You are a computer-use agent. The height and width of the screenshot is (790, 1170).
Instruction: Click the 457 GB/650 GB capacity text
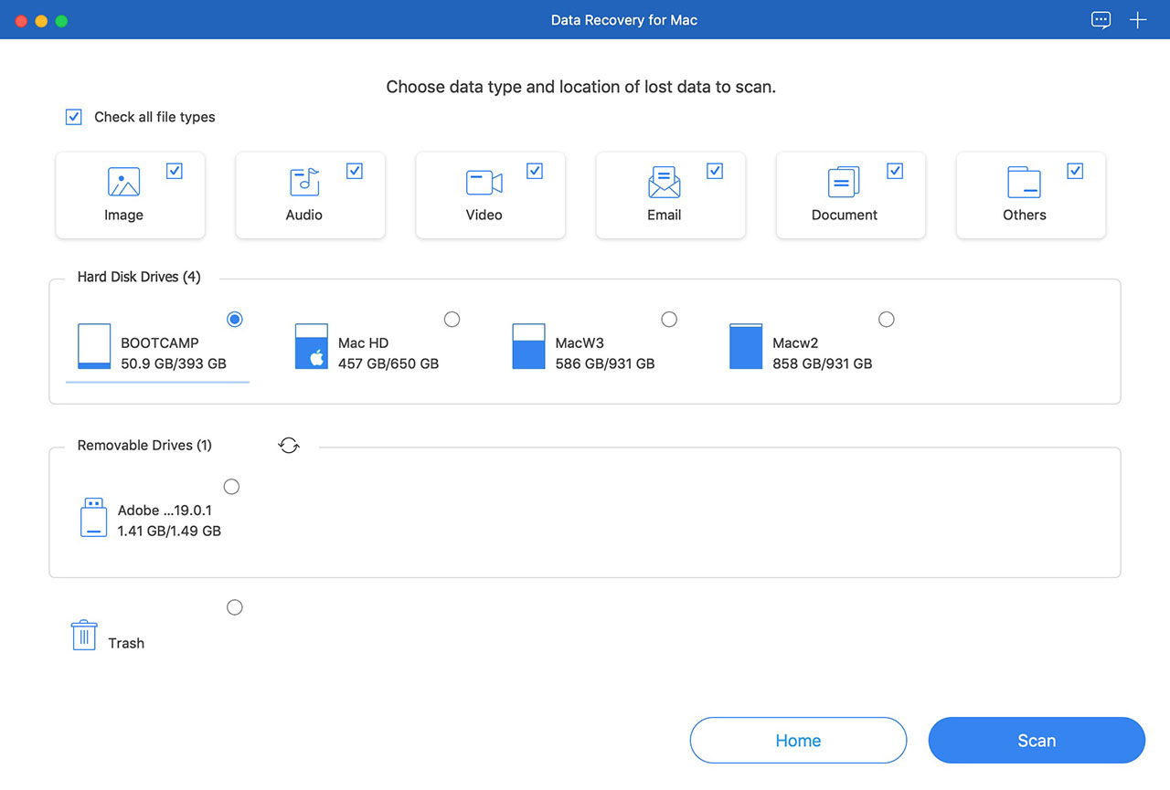pyautogui.click(x=388, y=363)
